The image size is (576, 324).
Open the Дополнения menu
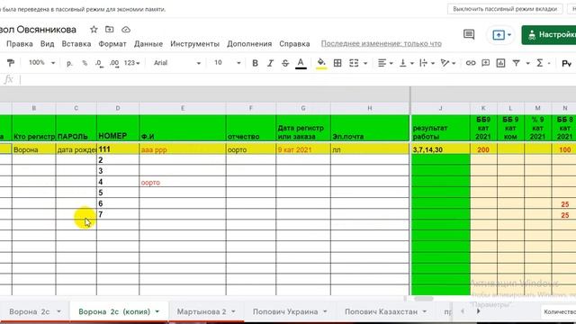click(249, 44)
